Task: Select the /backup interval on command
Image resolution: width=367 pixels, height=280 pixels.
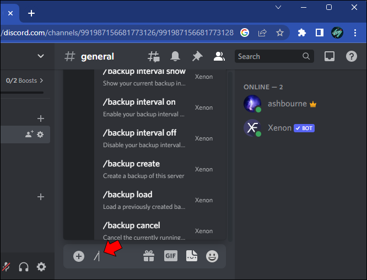Action: [x=160, y=107]
